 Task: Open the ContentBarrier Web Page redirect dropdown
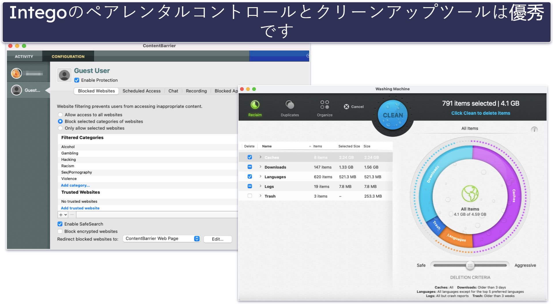[x=161, y=238]
